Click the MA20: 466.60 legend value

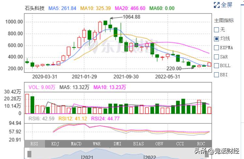pyautogui.click(x=130, y=8)
